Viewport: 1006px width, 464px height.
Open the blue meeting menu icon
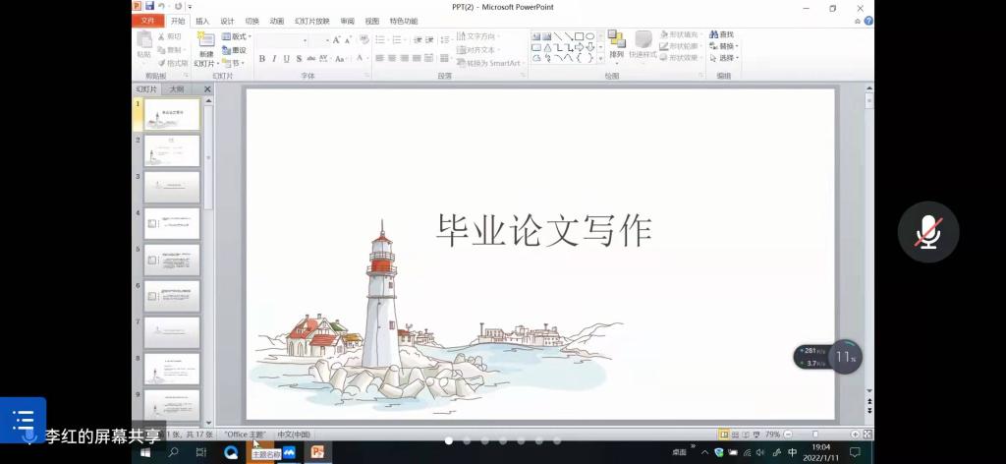[x=24, y=419]
